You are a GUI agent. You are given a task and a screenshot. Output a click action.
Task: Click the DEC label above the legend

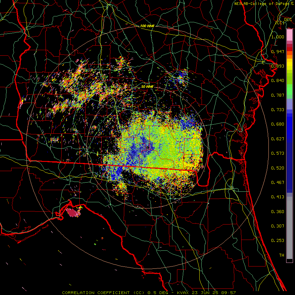click(288, 19)
